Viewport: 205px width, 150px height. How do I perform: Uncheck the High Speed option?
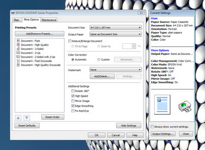coord(73,96)
